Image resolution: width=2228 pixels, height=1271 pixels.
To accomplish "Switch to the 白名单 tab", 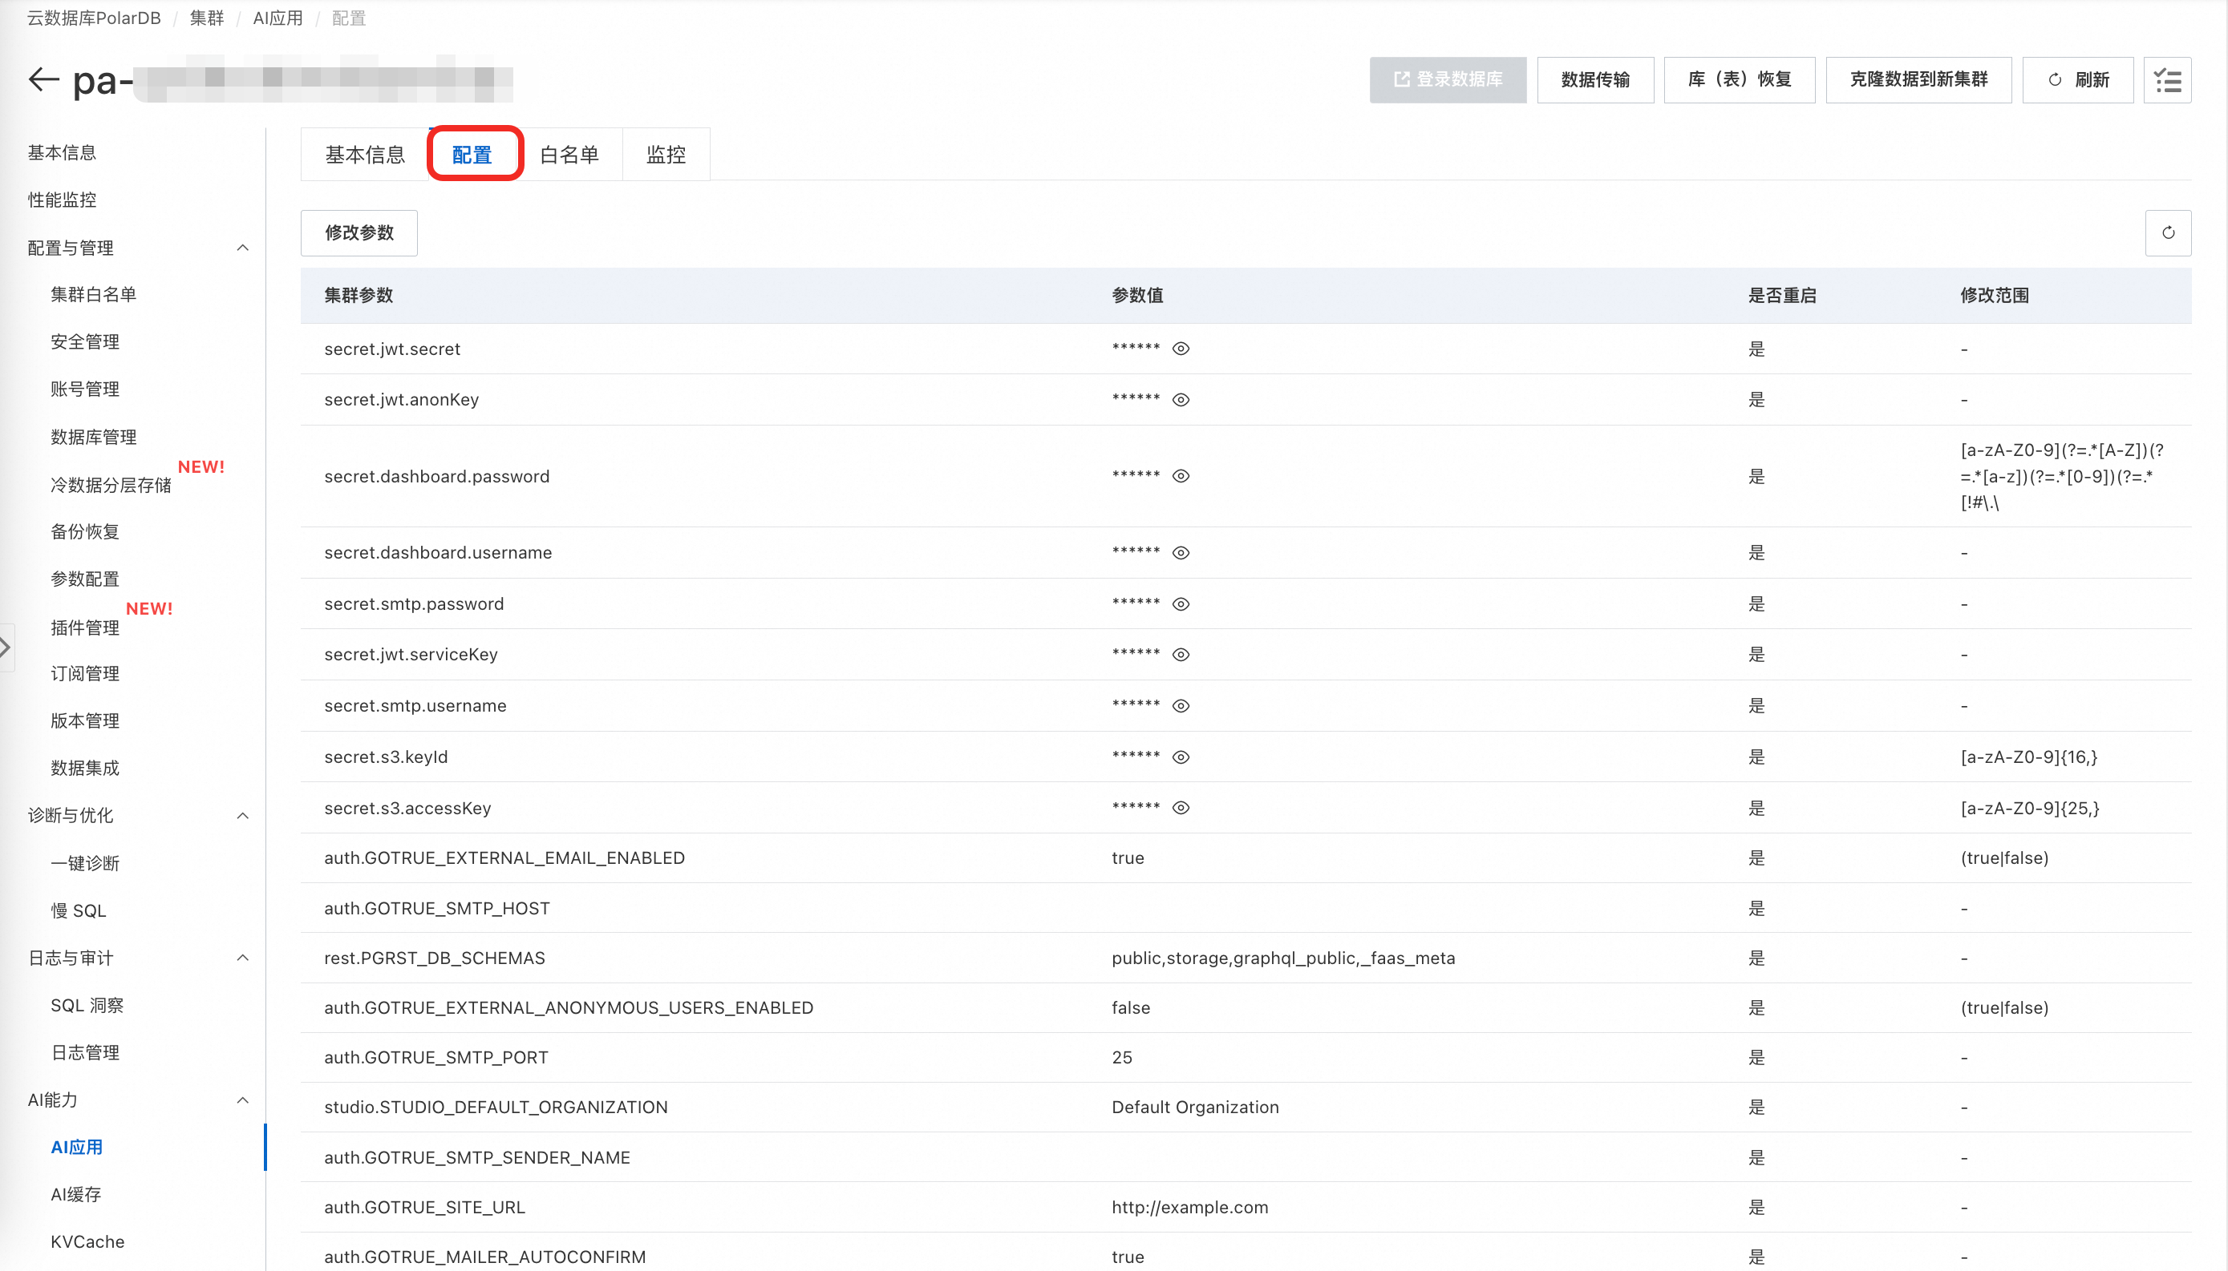I will (569, 155).
